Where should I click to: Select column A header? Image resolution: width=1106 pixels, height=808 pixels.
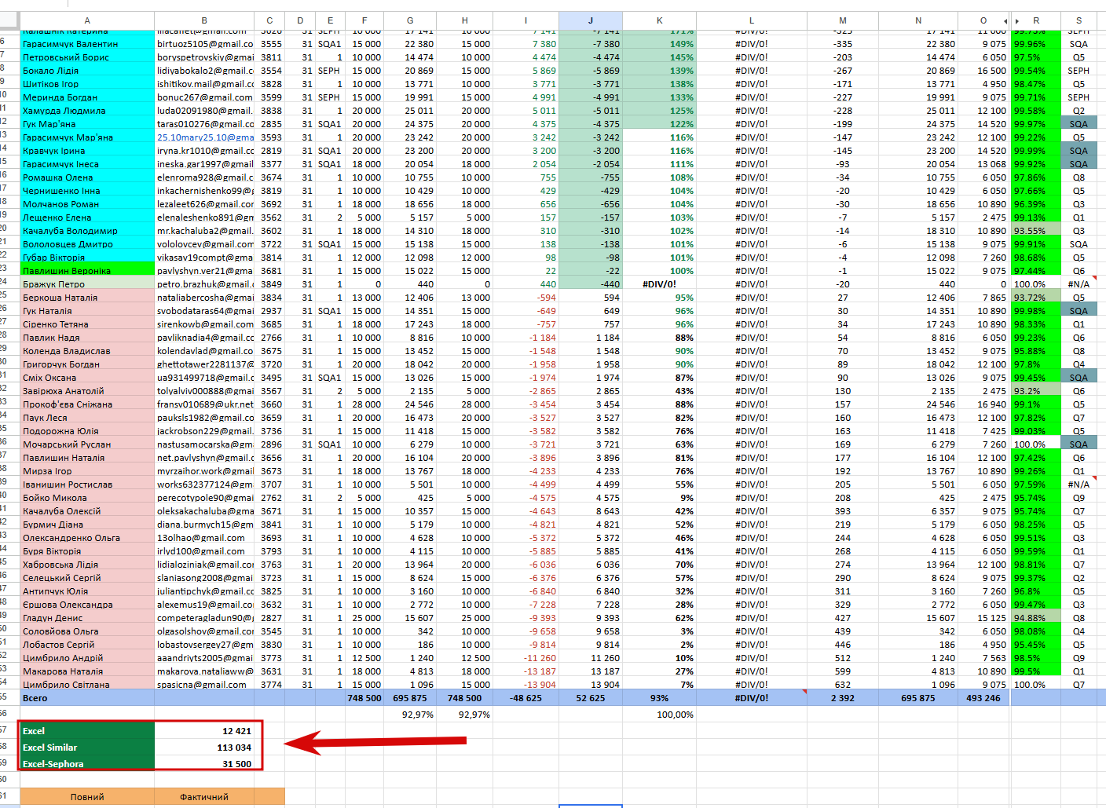click(87, 20)
